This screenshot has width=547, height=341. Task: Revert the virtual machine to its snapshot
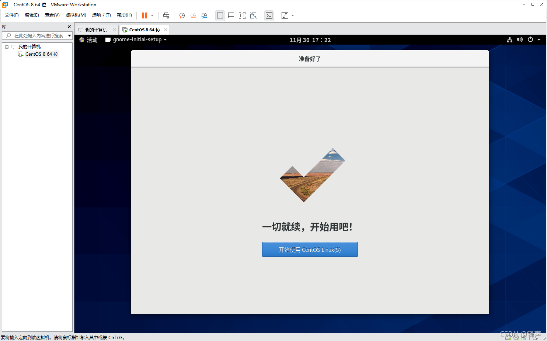193,15
